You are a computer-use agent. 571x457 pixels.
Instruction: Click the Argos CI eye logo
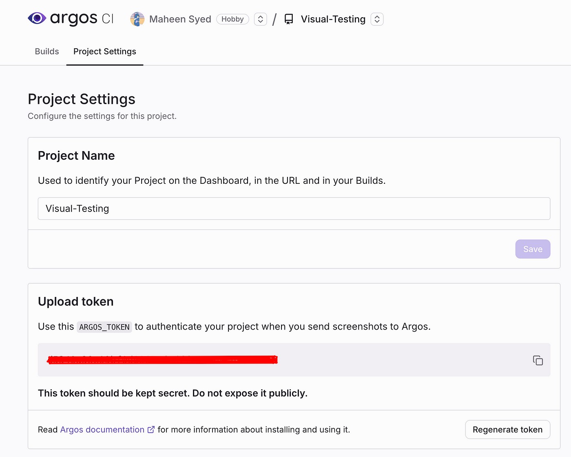[x=37, y=18]
